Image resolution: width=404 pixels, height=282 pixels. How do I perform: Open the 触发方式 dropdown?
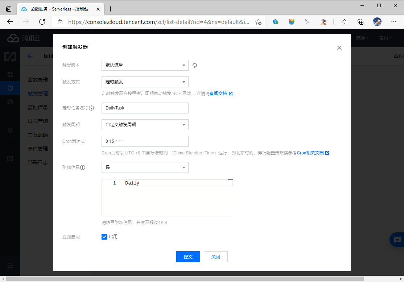(x=145, y=82)
